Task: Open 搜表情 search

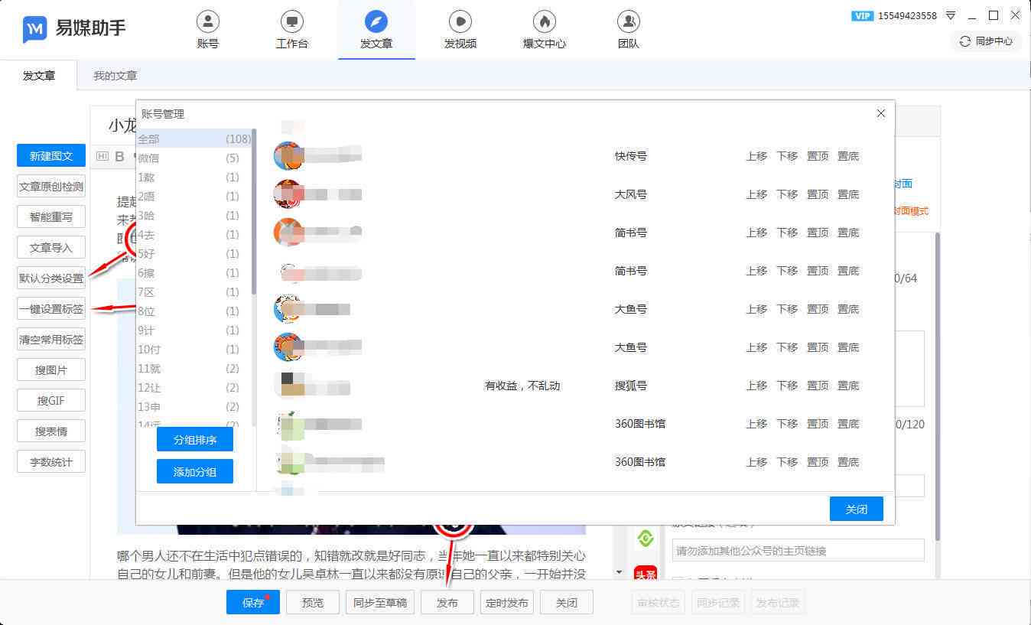Action: click(x=51, y=431)
